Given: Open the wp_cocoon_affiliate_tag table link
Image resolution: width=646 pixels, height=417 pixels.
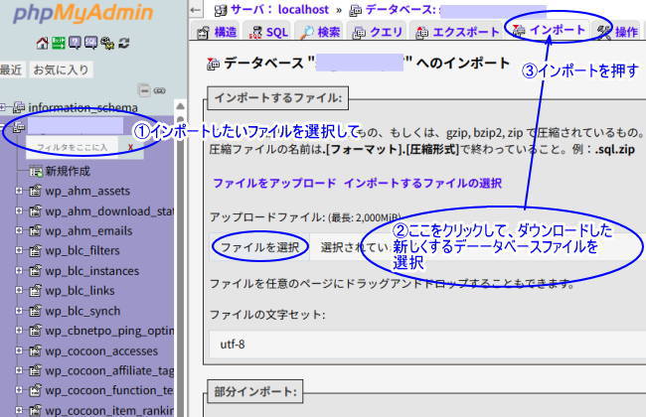Looking at the screenshot, I should (x=109, y=370).
